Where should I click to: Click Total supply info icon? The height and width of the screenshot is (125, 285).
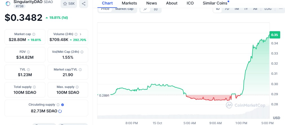coord(34,87)
